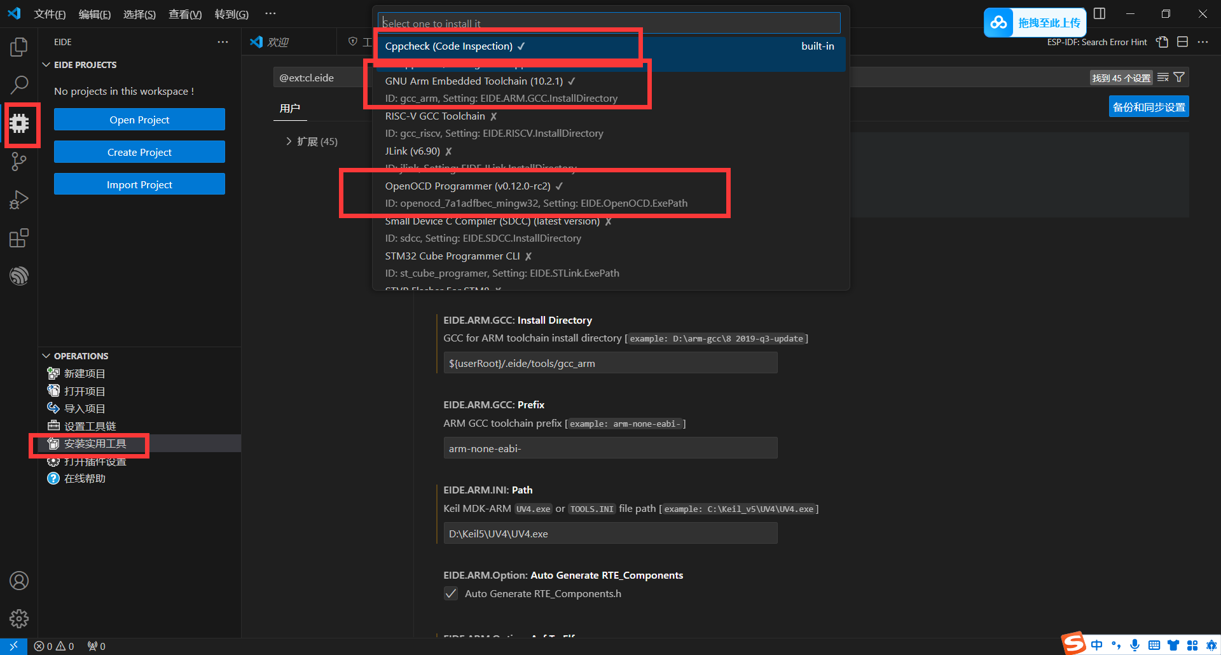Click 在线帮助 in OPERATIONS
Viewport: 1221px width, 655px height.
pos(139,478)
